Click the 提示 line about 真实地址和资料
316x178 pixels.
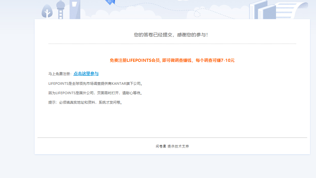[86, 102]
